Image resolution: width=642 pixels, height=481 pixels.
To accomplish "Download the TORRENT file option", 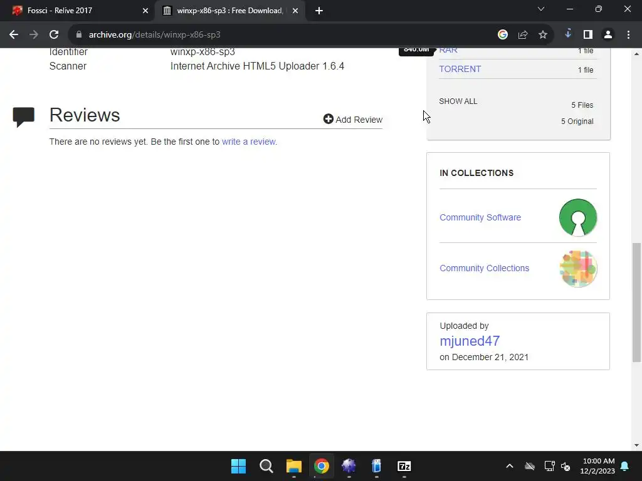I will click(460, 69).
